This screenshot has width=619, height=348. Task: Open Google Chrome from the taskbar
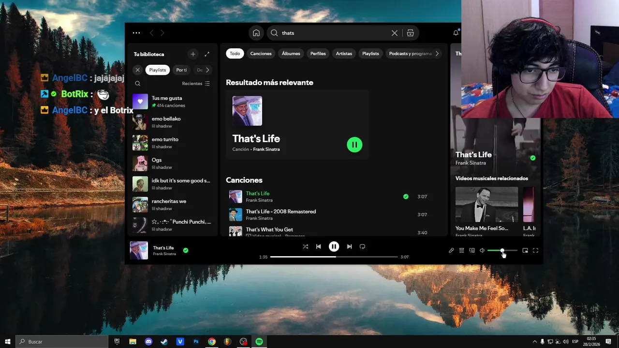pyautogui.click(x=212, y=341)
